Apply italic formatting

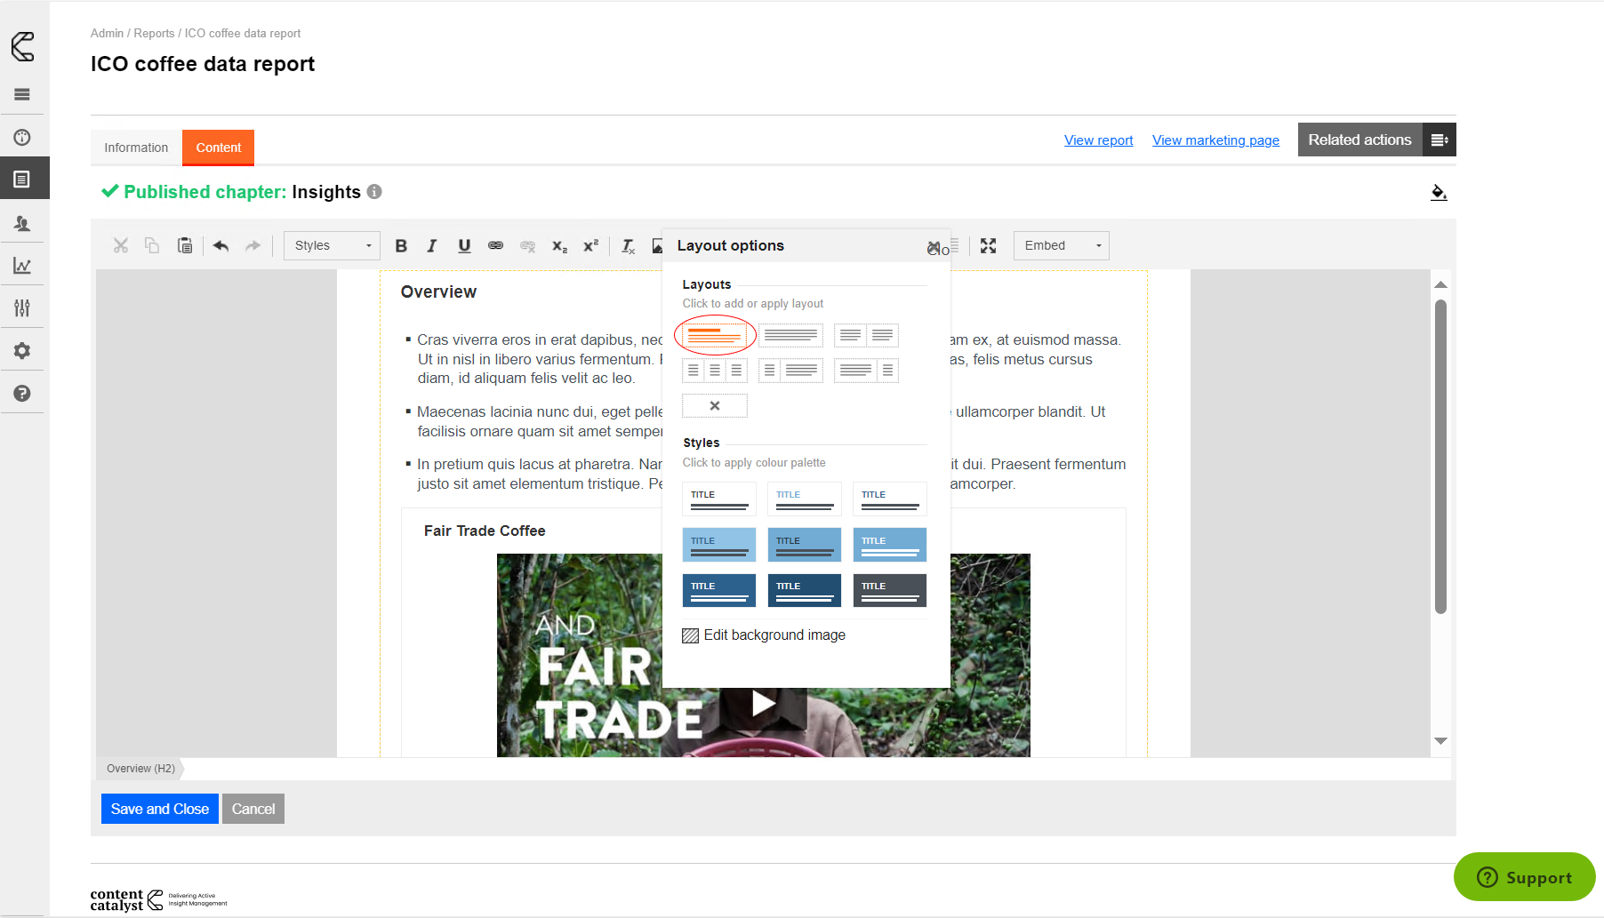tap(432, 246)
